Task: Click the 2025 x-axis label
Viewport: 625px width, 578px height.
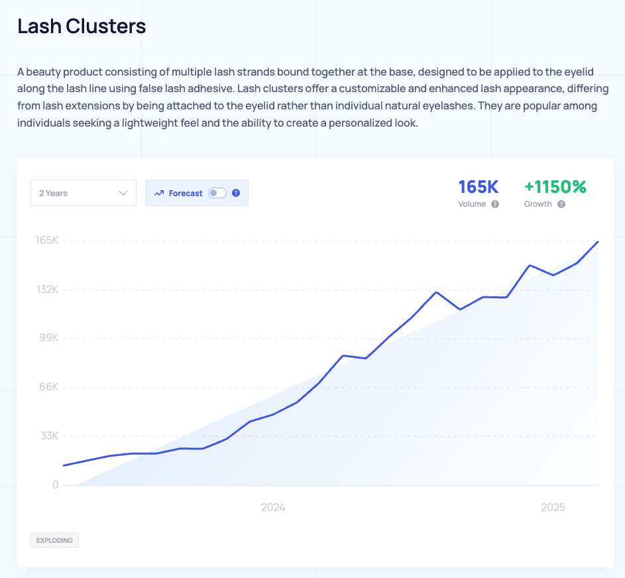Action: (553, 508)
